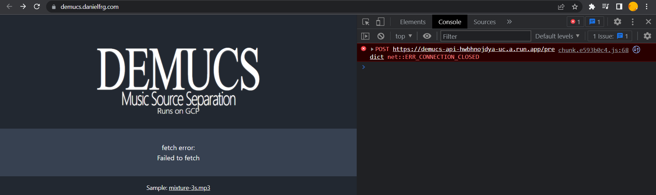The width and height of the screenshot is (656, 195).
Task: Select the Console tab
Action: click(450, 22)
